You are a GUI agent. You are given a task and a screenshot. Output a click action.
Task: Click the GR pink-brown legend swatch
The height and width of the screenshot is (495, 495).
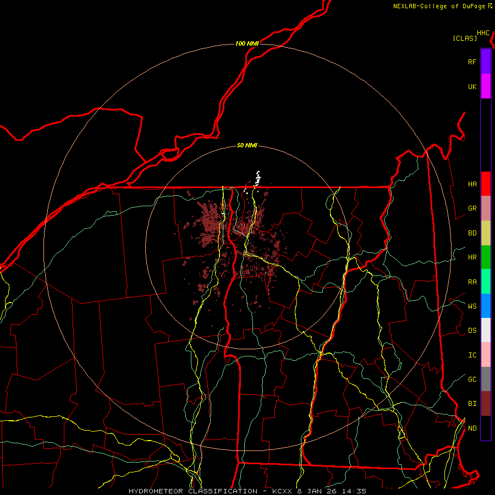tap(486, 208)
